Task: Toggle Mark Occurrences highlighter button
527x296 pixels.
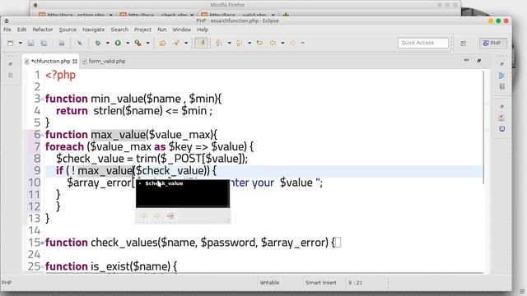Action: (201, 43)
